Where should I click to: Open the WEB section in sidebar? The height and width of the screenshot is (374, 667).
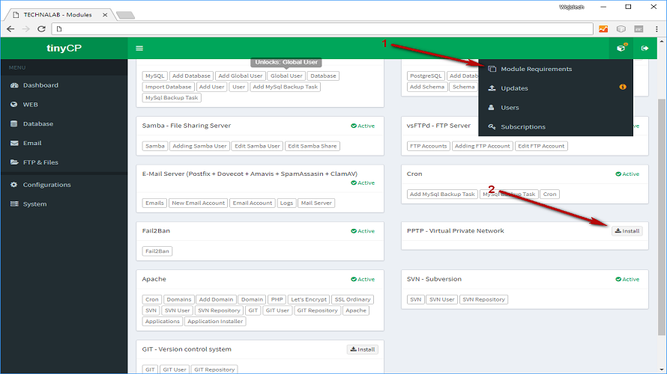30,105
